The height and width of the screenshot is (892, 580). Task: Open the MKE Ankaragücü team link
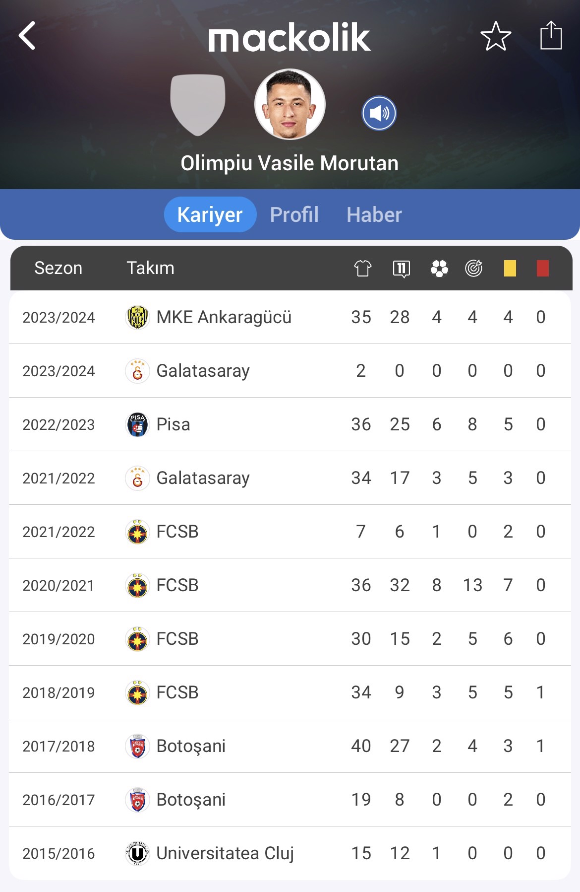(224, 317)
